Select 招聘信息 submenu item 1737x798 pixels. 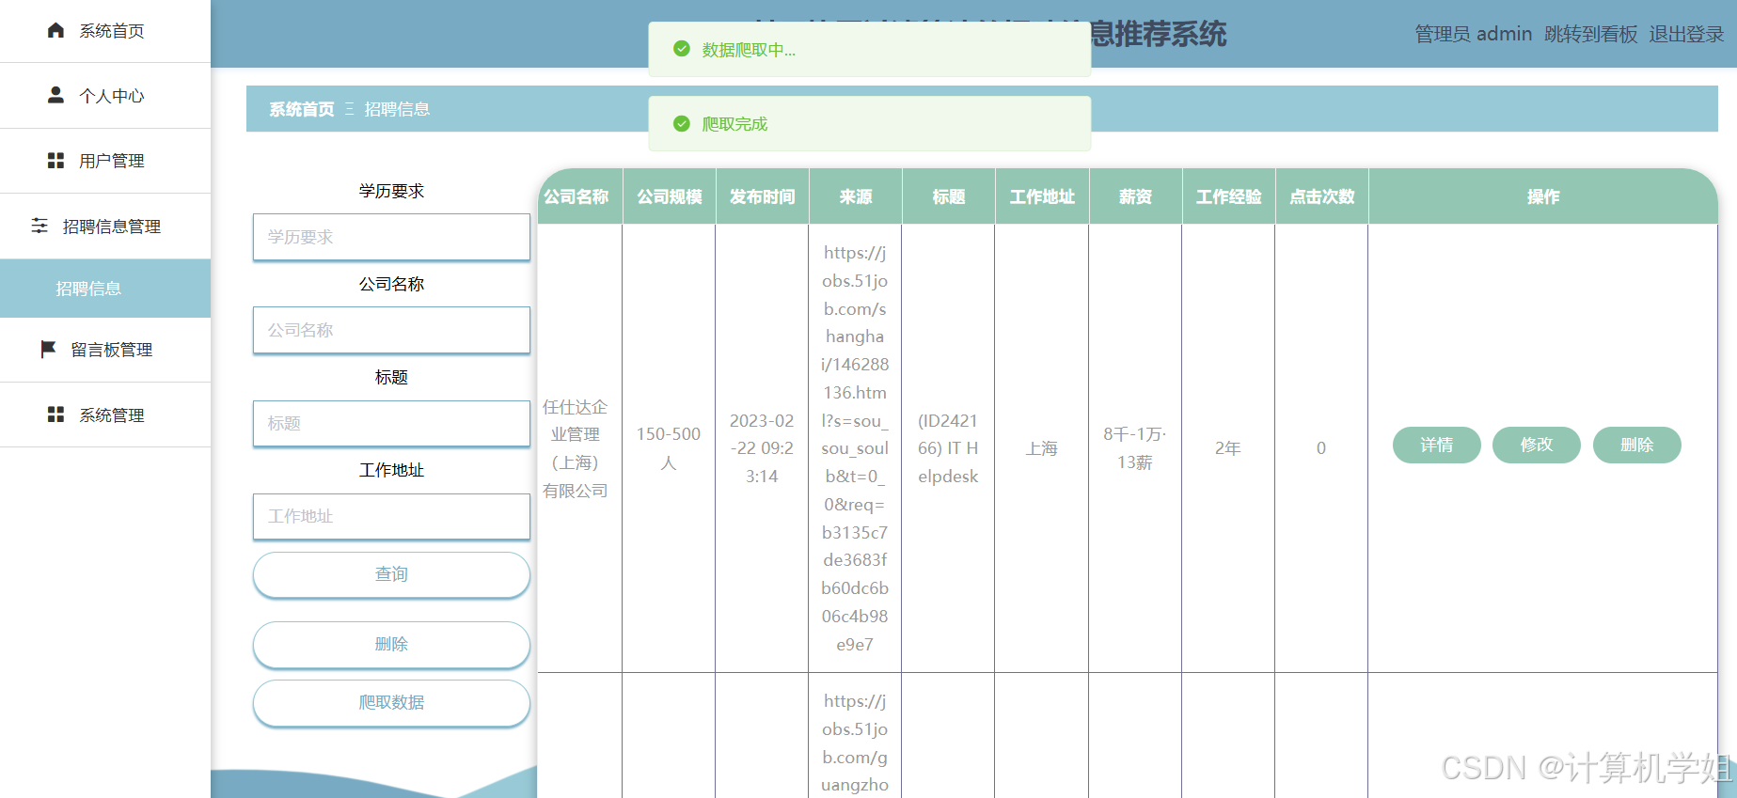click(x=105, y=289)
